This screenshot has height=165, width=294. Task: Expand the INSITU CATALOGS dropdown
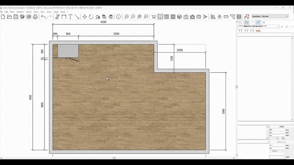pos(259,26)
